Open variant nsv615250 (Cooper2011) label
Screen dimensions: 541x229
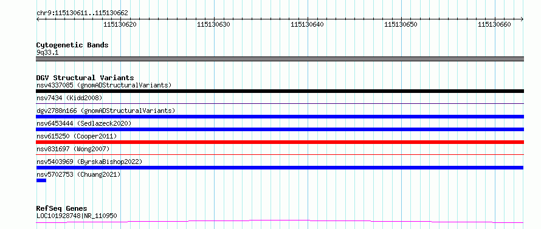point(77,136)
